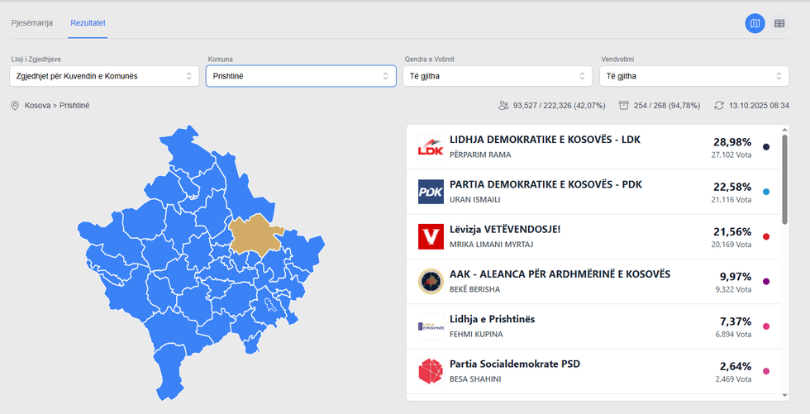Switch to map view icon
810x414 pixels.
coord(755,23)
